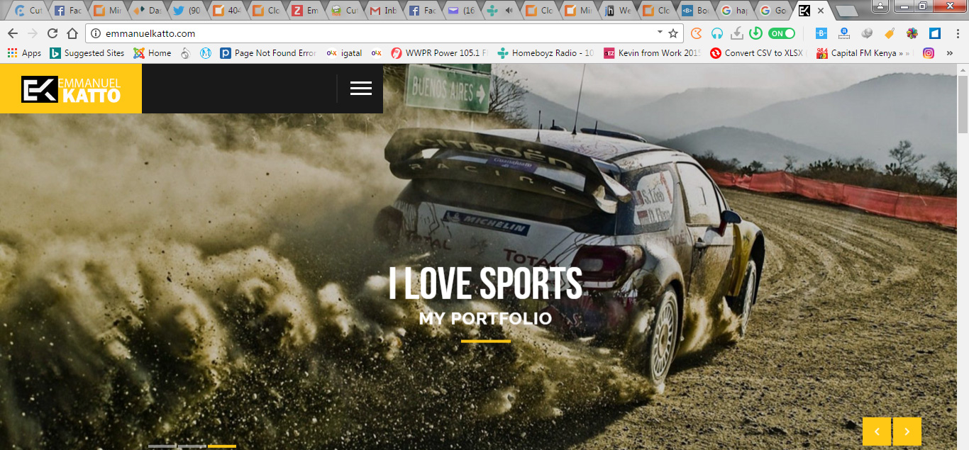Switch to the Twitter tab

click(187, 11)
